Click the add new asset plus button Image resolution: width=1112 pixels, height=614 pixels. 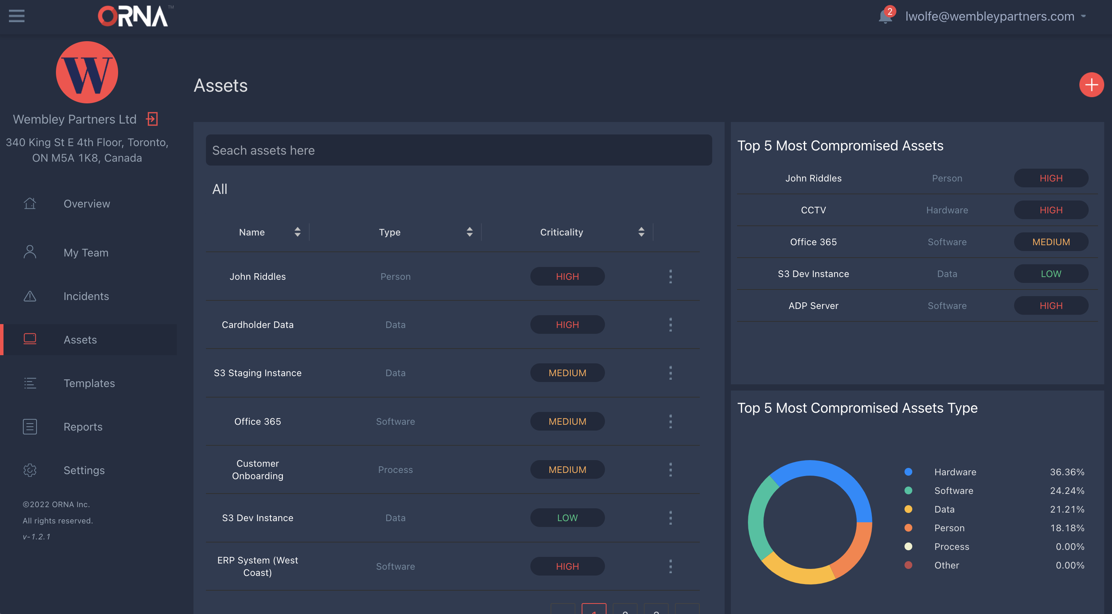coord(1091,85)
